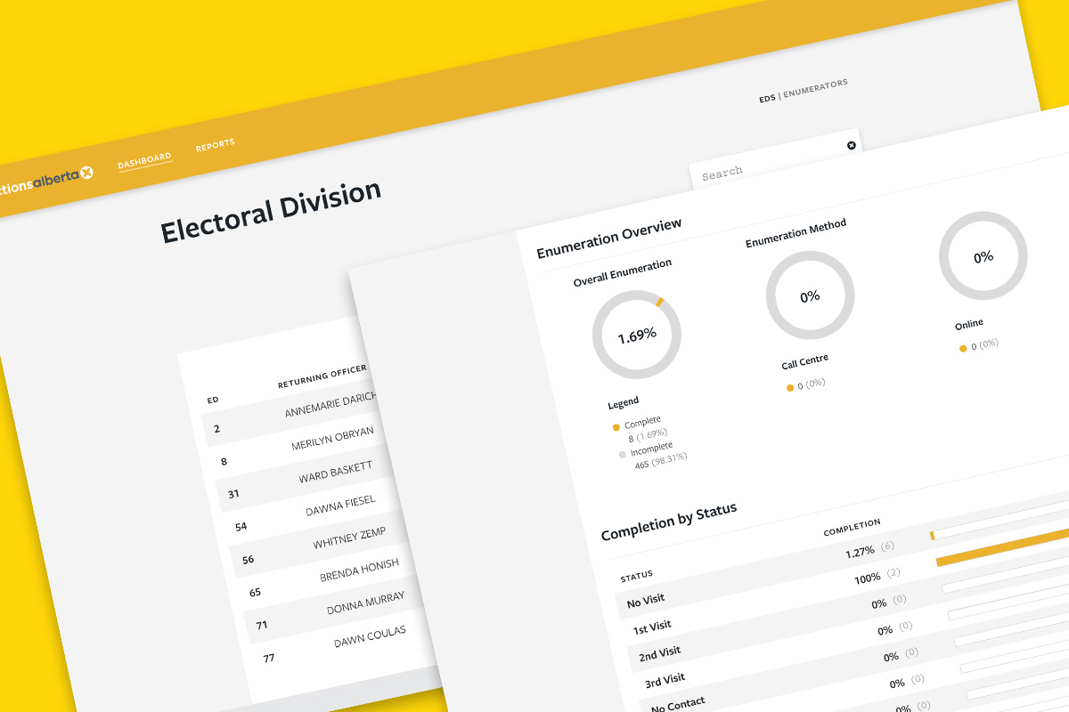Click the orange Complete dot in the Legend
This screenshot has height=712, width=1069.
click(x=615, y=427)
